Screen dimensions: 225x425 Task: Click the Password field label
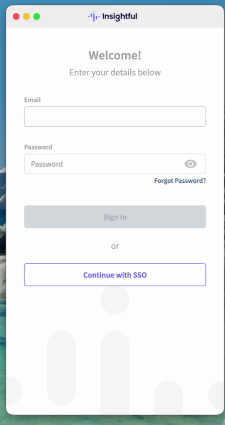pyautogui.click(x=38, y=147)
